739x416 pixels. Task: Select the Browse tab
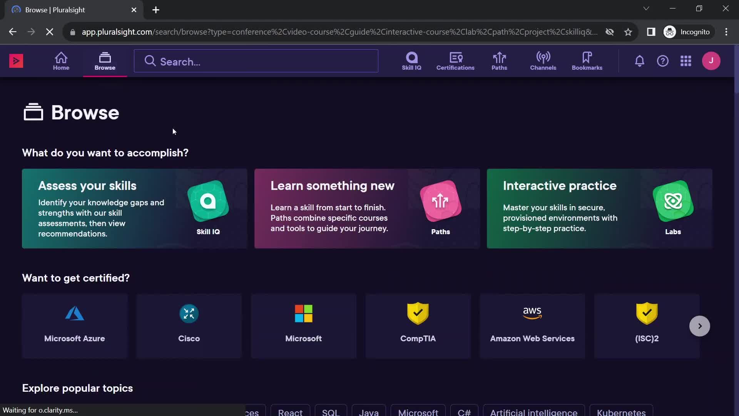105,60
